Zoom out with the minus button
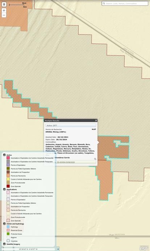This screenshot has height=251, width=150. pyautogui.click(x=4, y=15)
